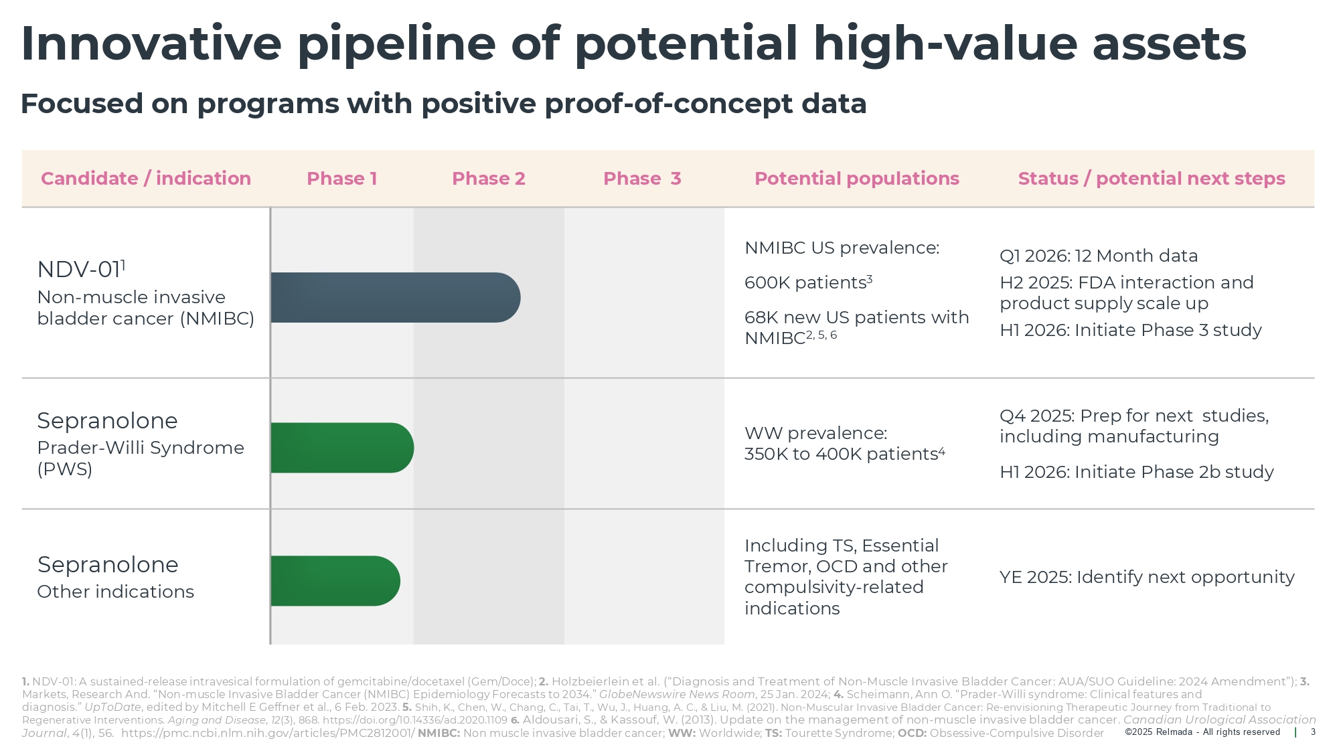
Task: Click 'H1 2026: Initiate Phase 2b study'
Action: tap(1137, 472)
